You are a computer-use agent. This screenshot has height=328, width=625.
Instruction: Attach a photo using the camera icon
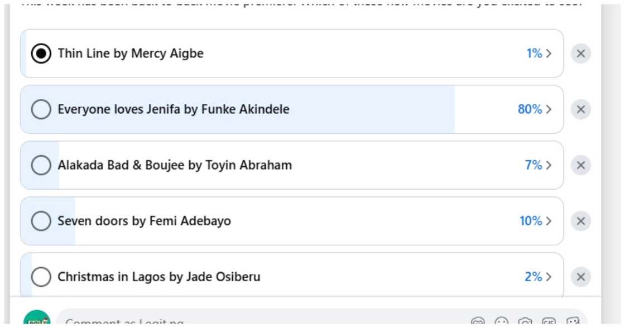(x=525, y=321)
